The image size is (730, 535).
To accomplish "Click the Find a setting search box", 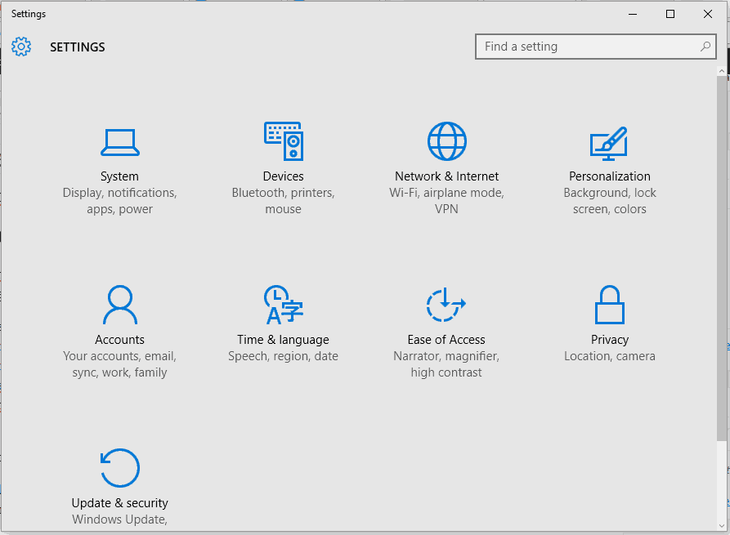I will (584, 47).
